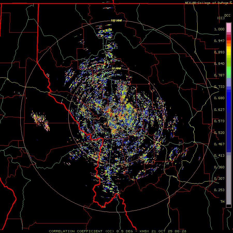The height and width of the screenshot is (233, 233).
Task: Click the 0.893 color scale value
Action: point(219,52)
